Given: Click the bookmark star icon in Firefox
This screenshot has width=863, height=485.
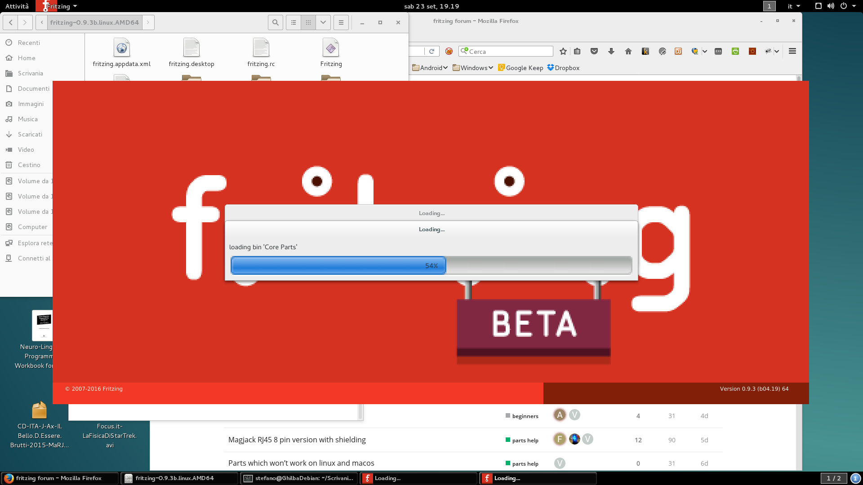Looking at the screenshot, I should [563, 51].
